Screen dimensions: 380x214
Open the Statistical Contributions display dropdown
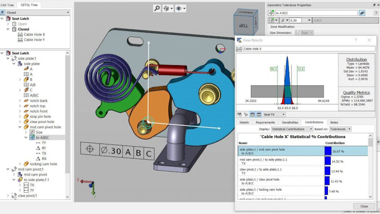[292, 129]
